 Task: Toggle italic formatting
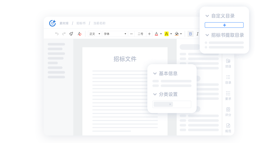pyautogui.click(x=197, y=34)
